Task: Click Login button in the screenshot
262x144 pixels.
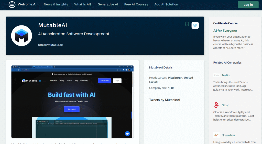Action: (117, 81)
